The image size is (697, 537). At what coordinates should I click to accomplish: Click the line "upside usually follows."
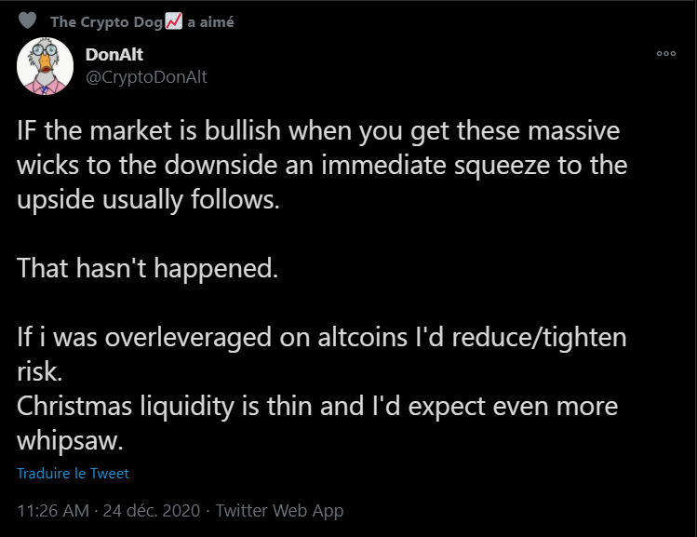click(x=148, y=199)
